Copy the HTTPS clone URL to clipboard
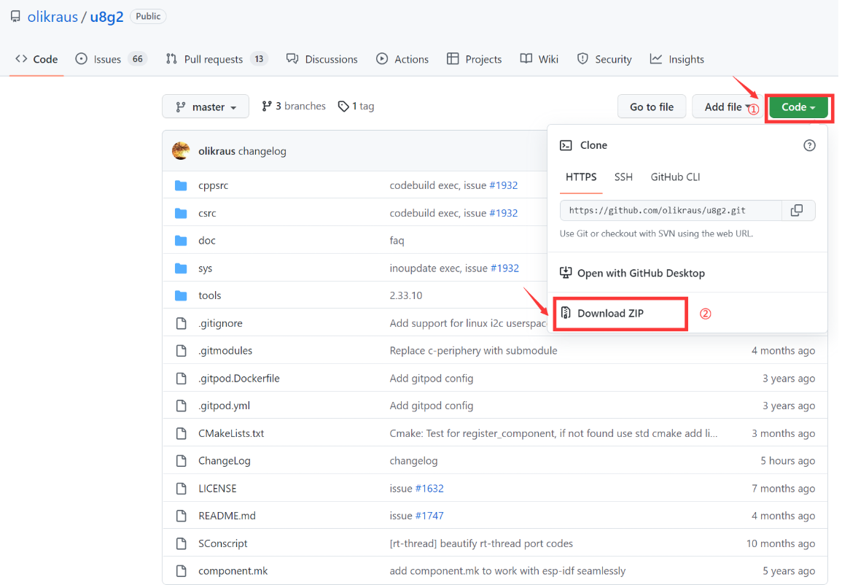Image resolution: width=842 pixels, height=585 pixels. pos(797,211)
